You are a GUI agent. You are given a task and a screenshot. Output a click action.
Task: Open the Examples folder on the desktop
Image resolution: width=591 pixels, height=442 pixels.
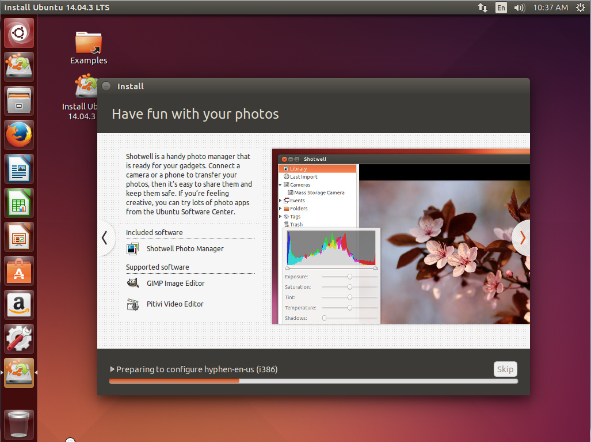coord(89,48)
